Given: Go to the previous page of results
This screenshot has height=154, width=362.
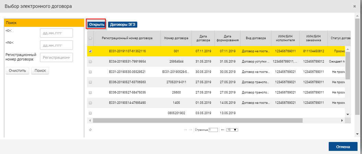Looking at the screenshot, I should [x=190, y=130].
